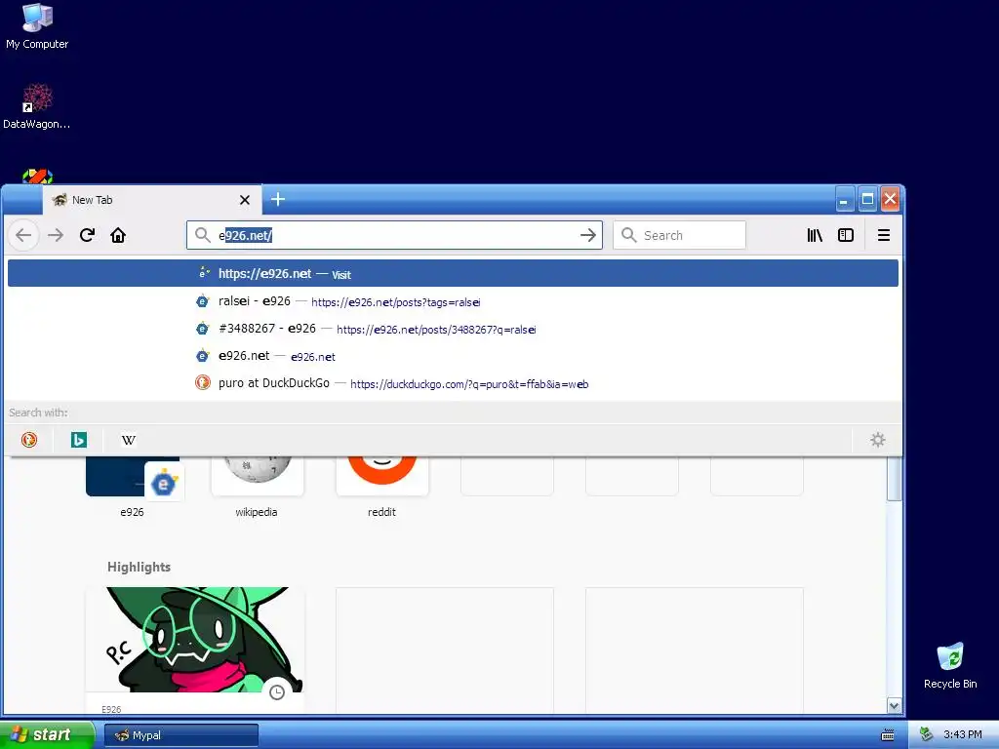The image size is (999, 749).
Task: Click the vertical scrollbar thumb
Action: click(894, 479)
